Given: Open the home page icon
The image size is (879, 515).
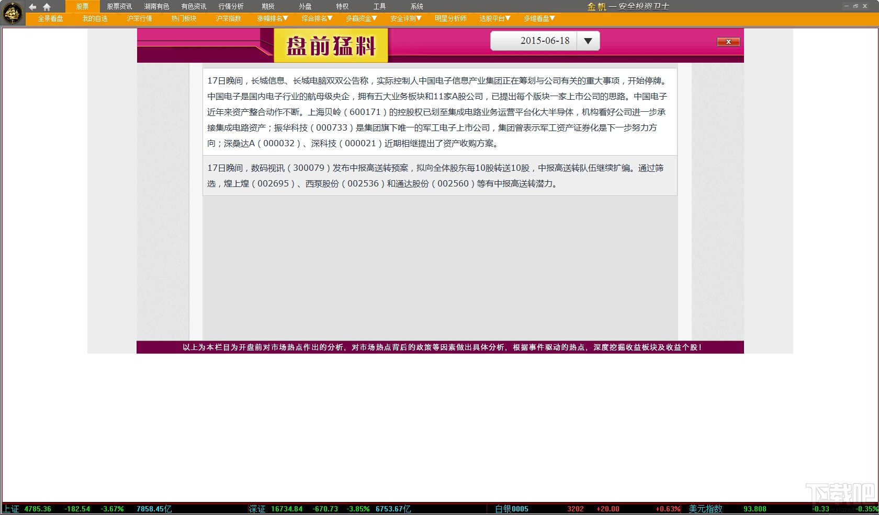Looking at the screenshot, I should click(47, 7).
